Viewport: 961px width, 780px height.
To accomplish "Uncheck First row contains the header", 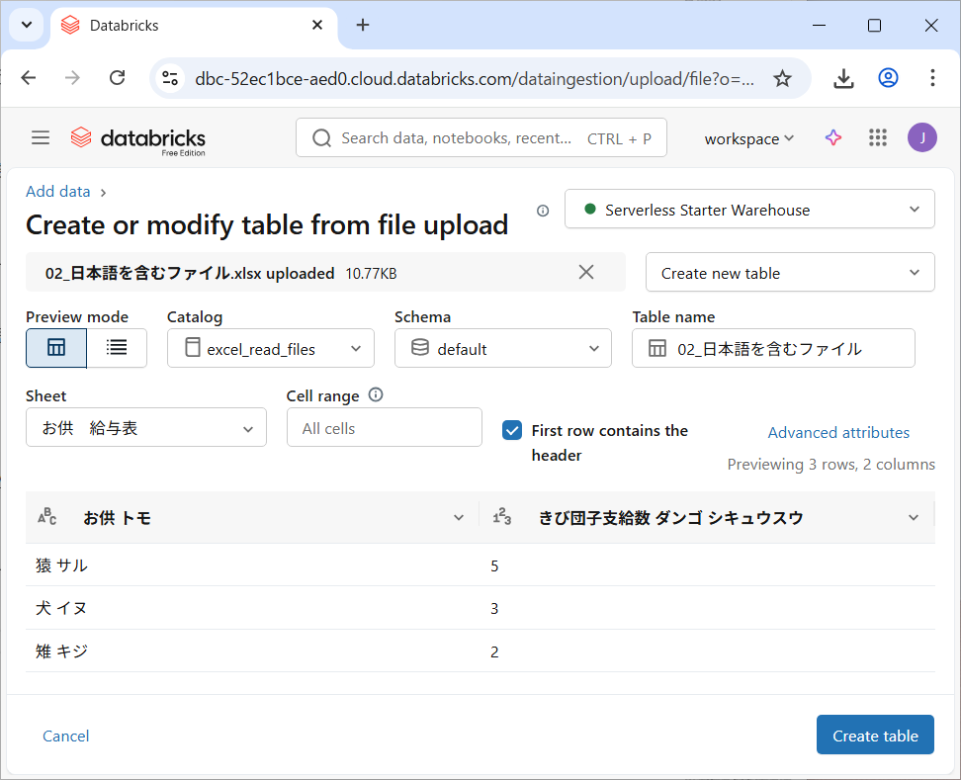I will click(512, 430).
